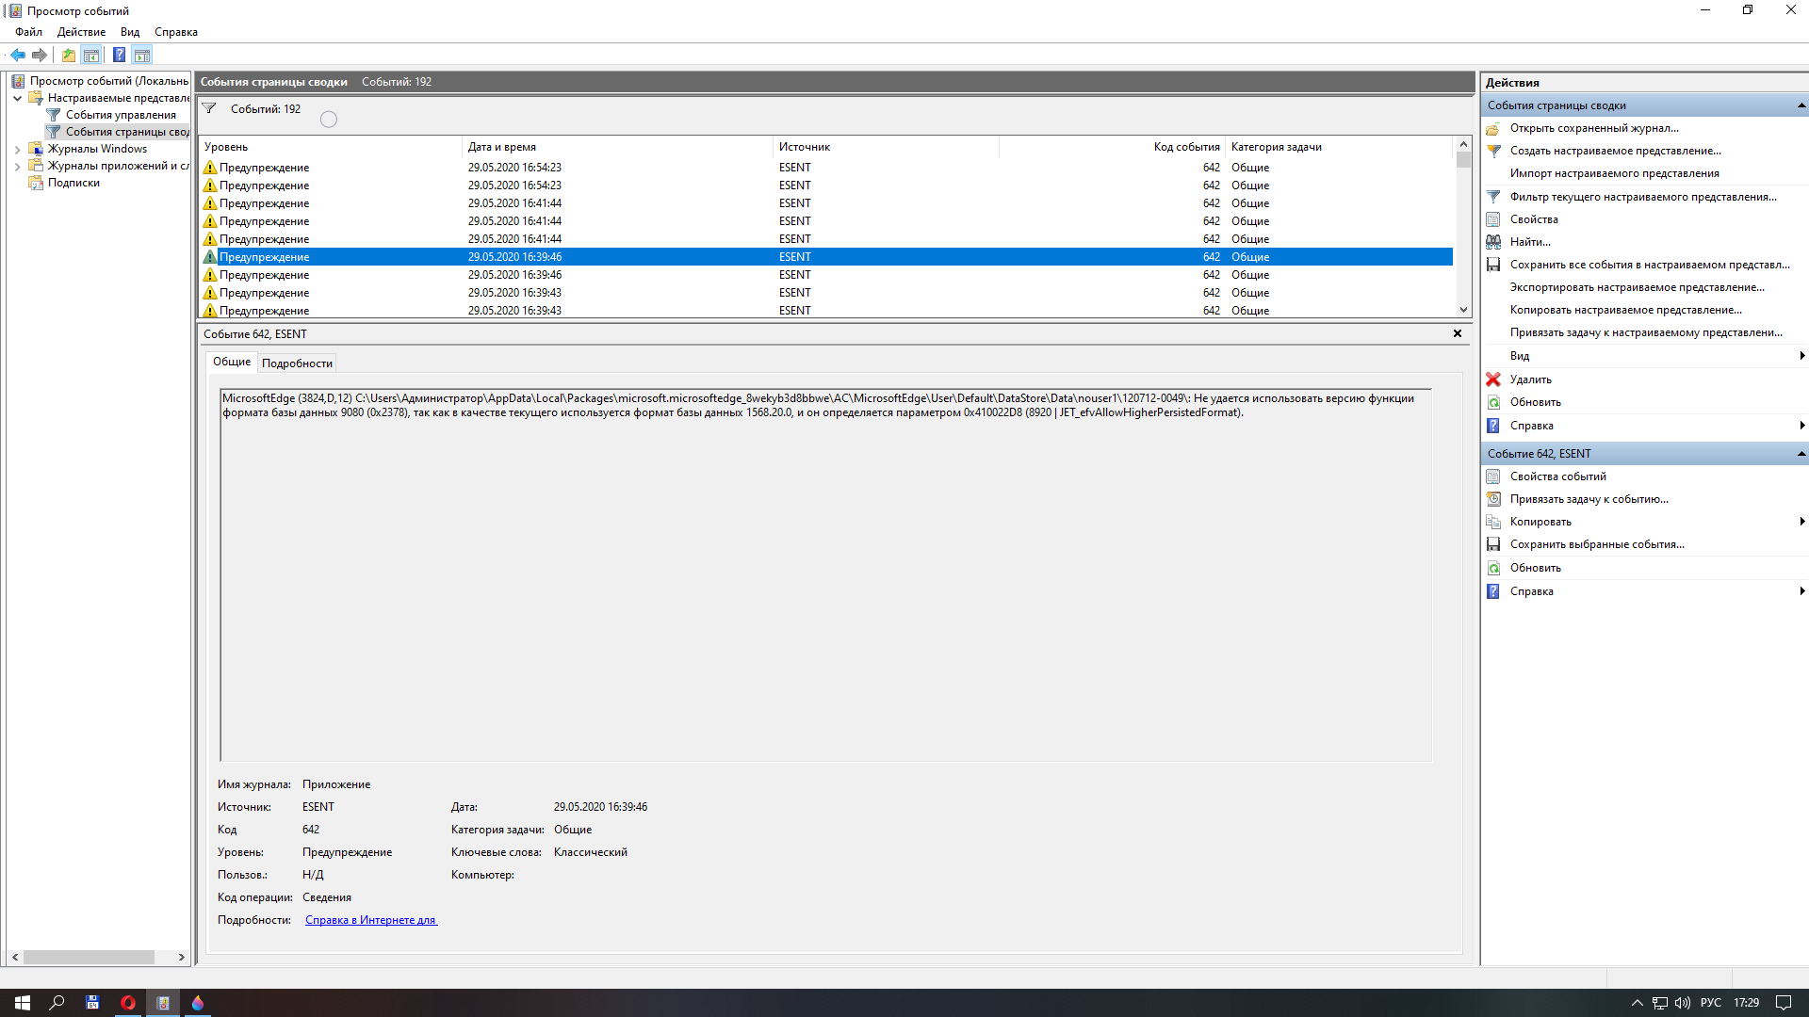Sort by Level (Уровень) column header
This screenshot has height=1017, width=1809.
tap(331, 147)
